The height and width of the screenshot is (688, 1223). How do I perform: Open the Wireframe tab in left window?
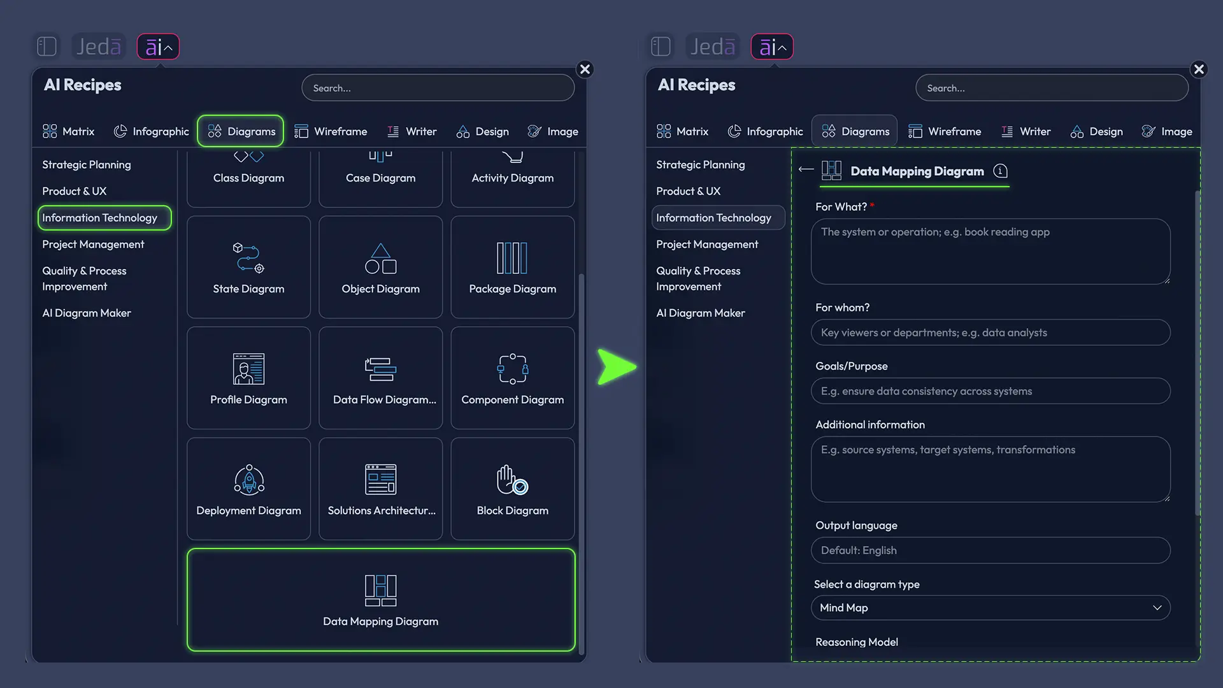click(331, 131)
